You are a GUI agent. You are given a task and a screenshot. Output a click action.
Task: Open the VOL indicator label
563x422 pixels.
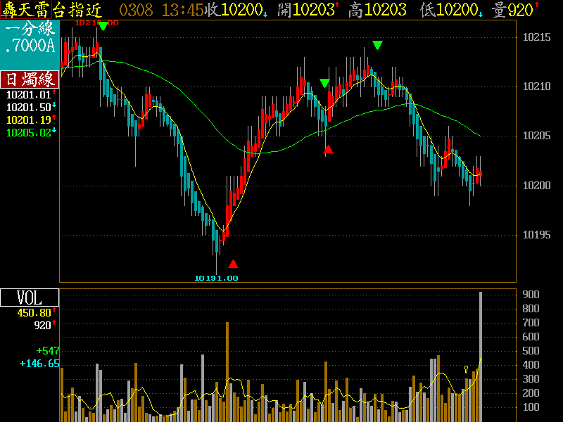tap(29, 298)
